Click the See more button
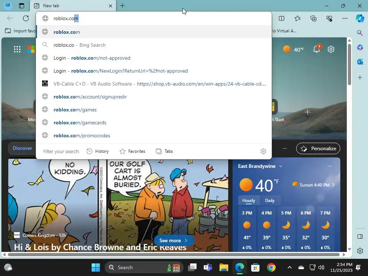Viewport: 368px width, 276px height. 174,240
